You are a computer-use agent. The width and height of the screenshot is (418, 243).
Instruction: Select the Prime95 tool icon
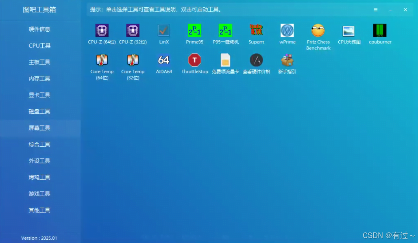click(195, 30)
